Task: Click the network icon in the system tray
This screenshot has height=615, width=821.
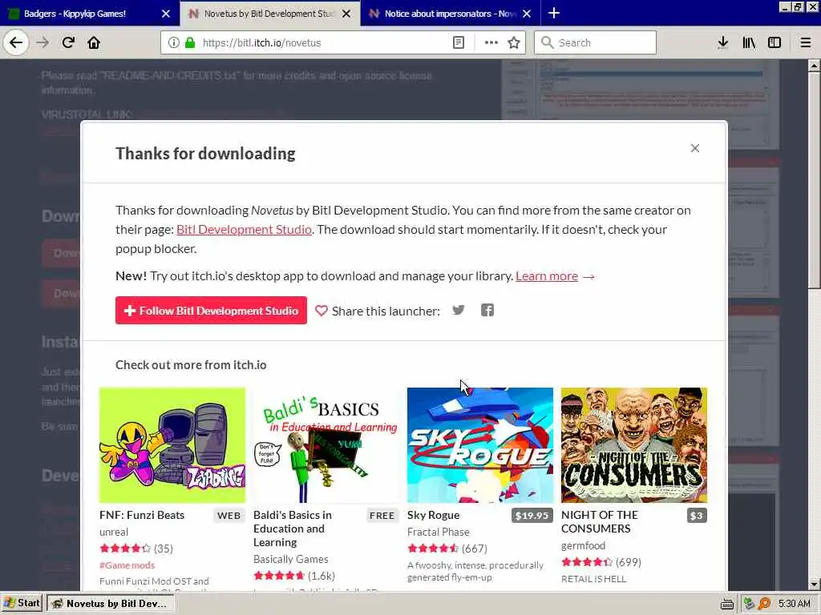Action: (x=750, y=604)
